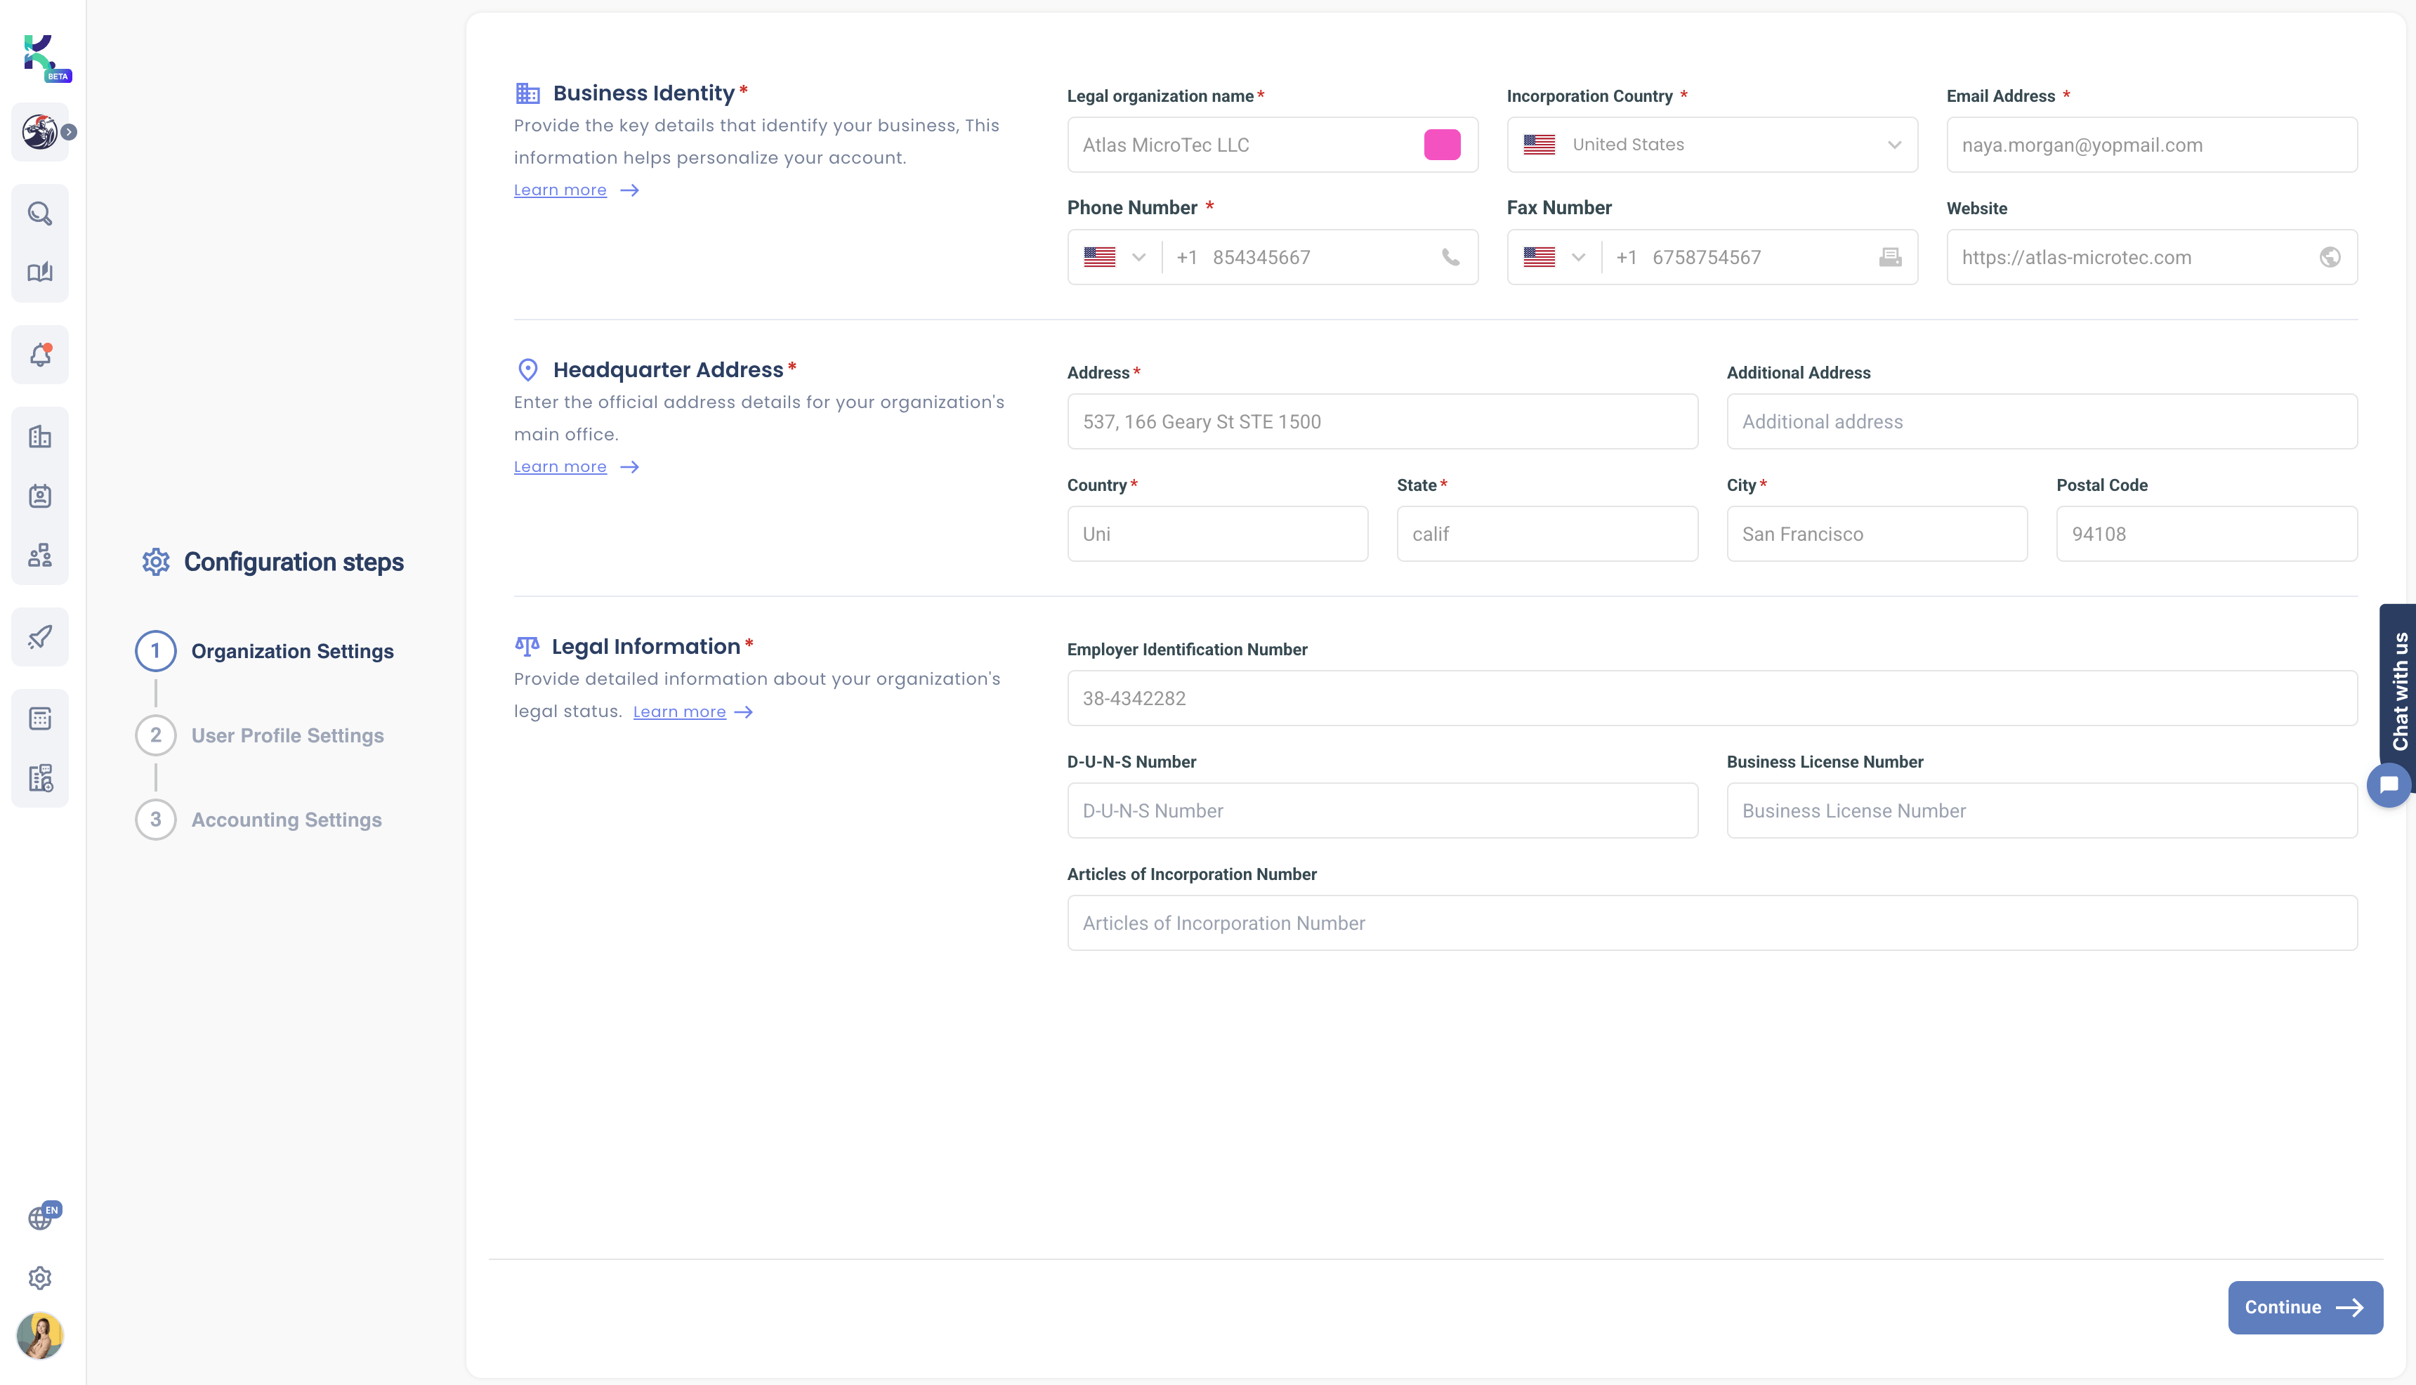The width and height of the screenshot is (2416, 1385).
Task: Launch the rocket icon in sidebar
Action: point(40,636)
